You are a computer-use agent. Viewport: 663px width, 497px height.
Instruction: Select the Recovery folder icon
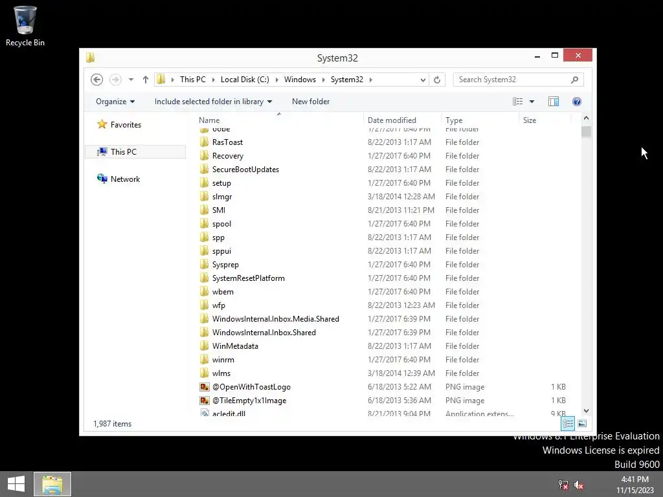pos(204,155)
